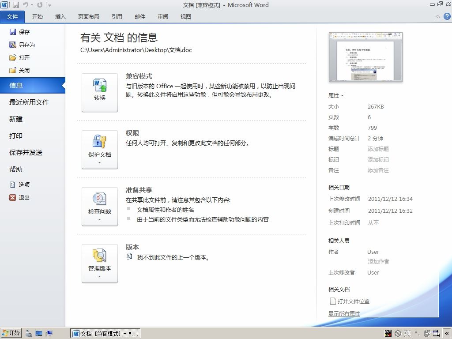The height and width of the screenshot is (339, 452).
Task: Click the third quick launch taskbar icon
Action: pyautogui.click(x=49, y=334)
